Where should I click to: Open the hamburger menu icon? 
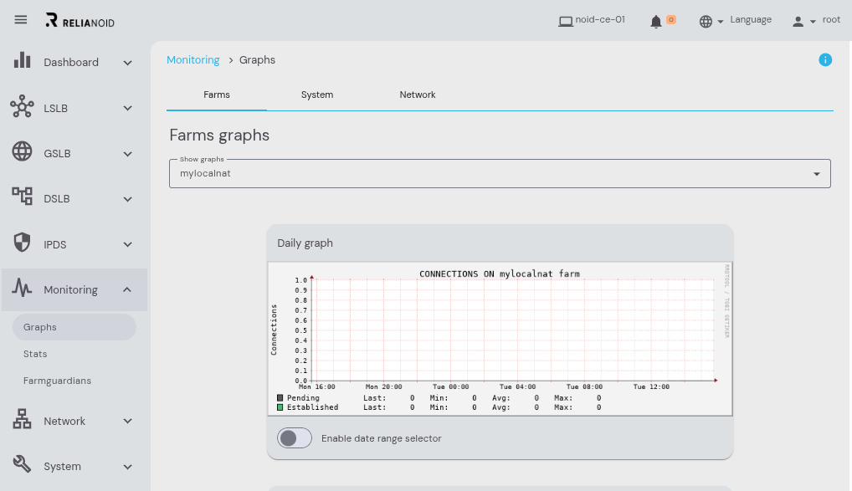coord(21,19)
